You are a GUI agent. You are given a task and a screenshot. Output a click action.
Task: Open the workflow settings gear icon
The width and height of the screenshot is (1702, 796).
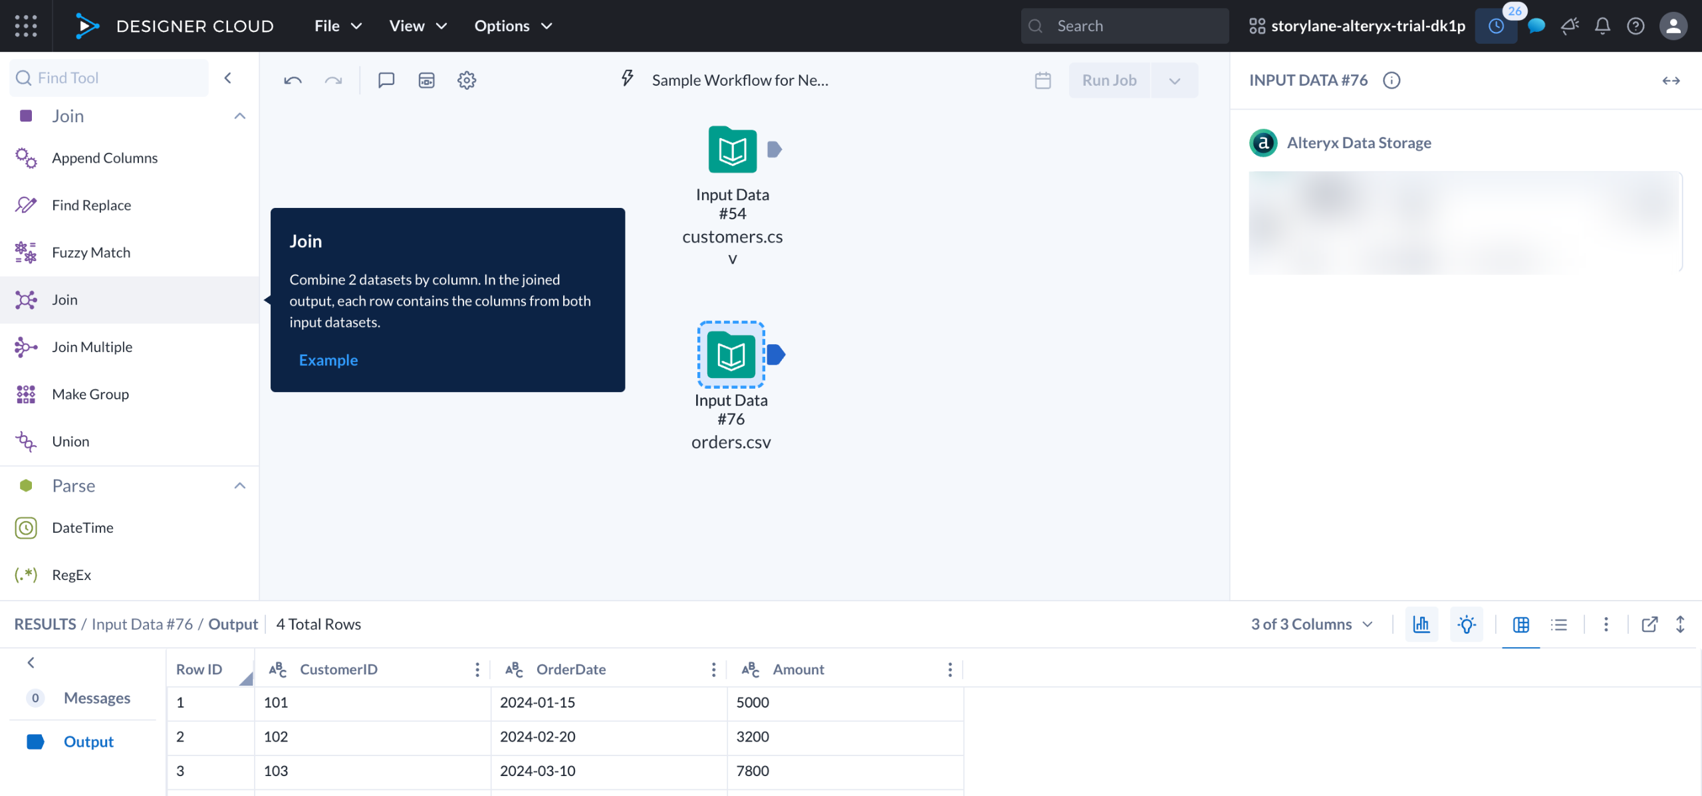[467, 80]
